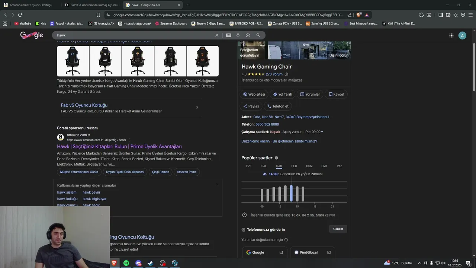Open the on-screen keyboard in search bar
The width and height of the screenshot is (476, 268).
click(228, 35)
